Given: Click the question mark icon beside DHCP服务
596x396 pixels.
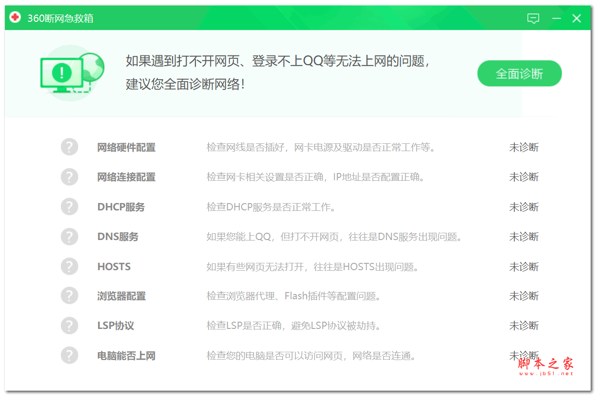Looking at the screenshot, I should coord(70,207).
